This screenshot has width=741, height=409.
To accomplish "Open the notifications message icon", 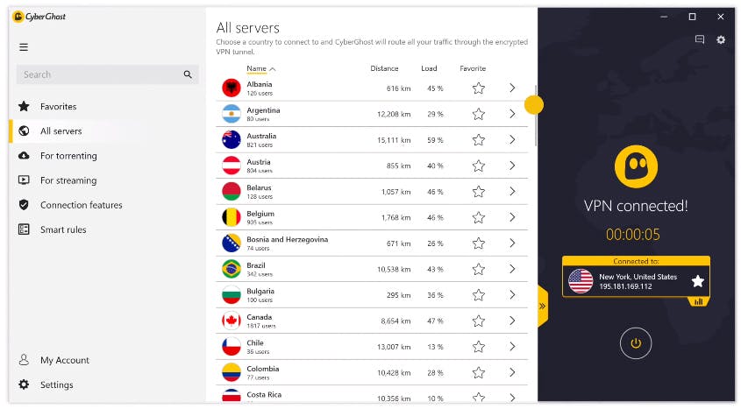I will pyautogui.click(x=699, y=39).
